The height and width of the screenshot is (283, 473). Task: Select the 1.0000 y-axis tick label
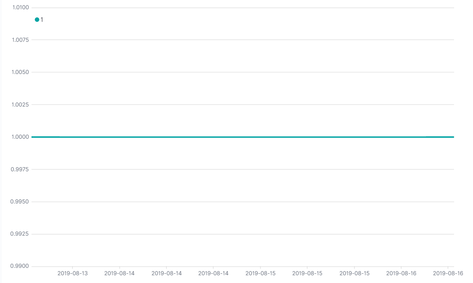[21, 137]
